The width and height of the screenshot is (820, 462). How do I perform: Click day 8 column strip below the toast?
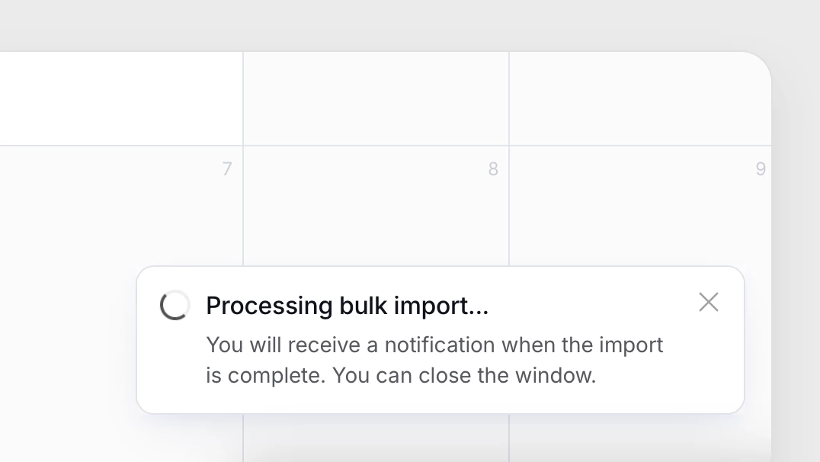point(376,438)
